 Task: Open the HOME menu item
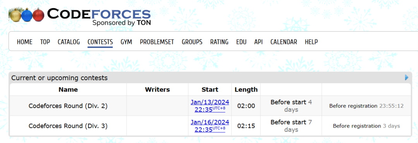click(24, 42)
